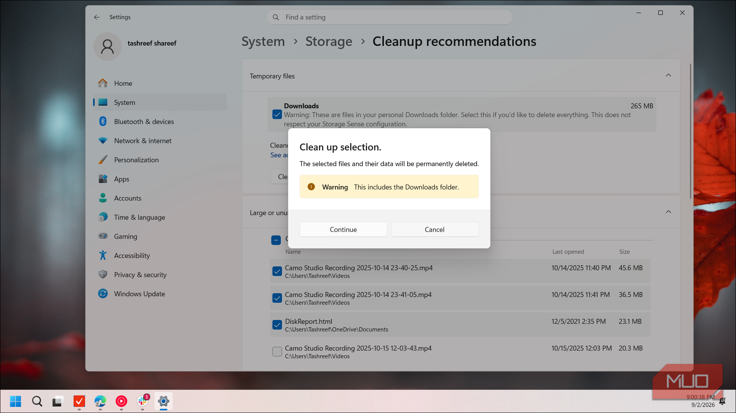Click the System breadcrumb link

click(263, 41)
